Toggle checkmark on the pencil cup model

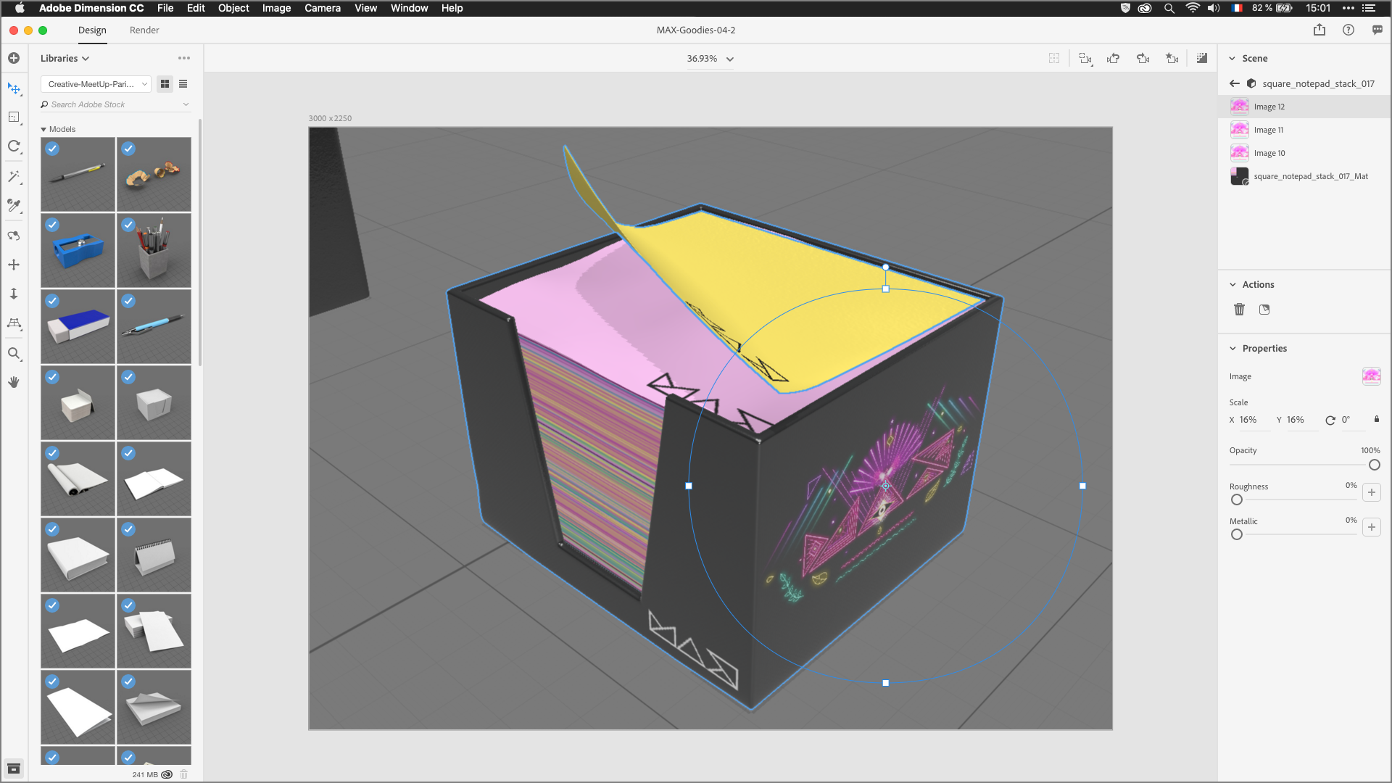[x=128, y=225]
